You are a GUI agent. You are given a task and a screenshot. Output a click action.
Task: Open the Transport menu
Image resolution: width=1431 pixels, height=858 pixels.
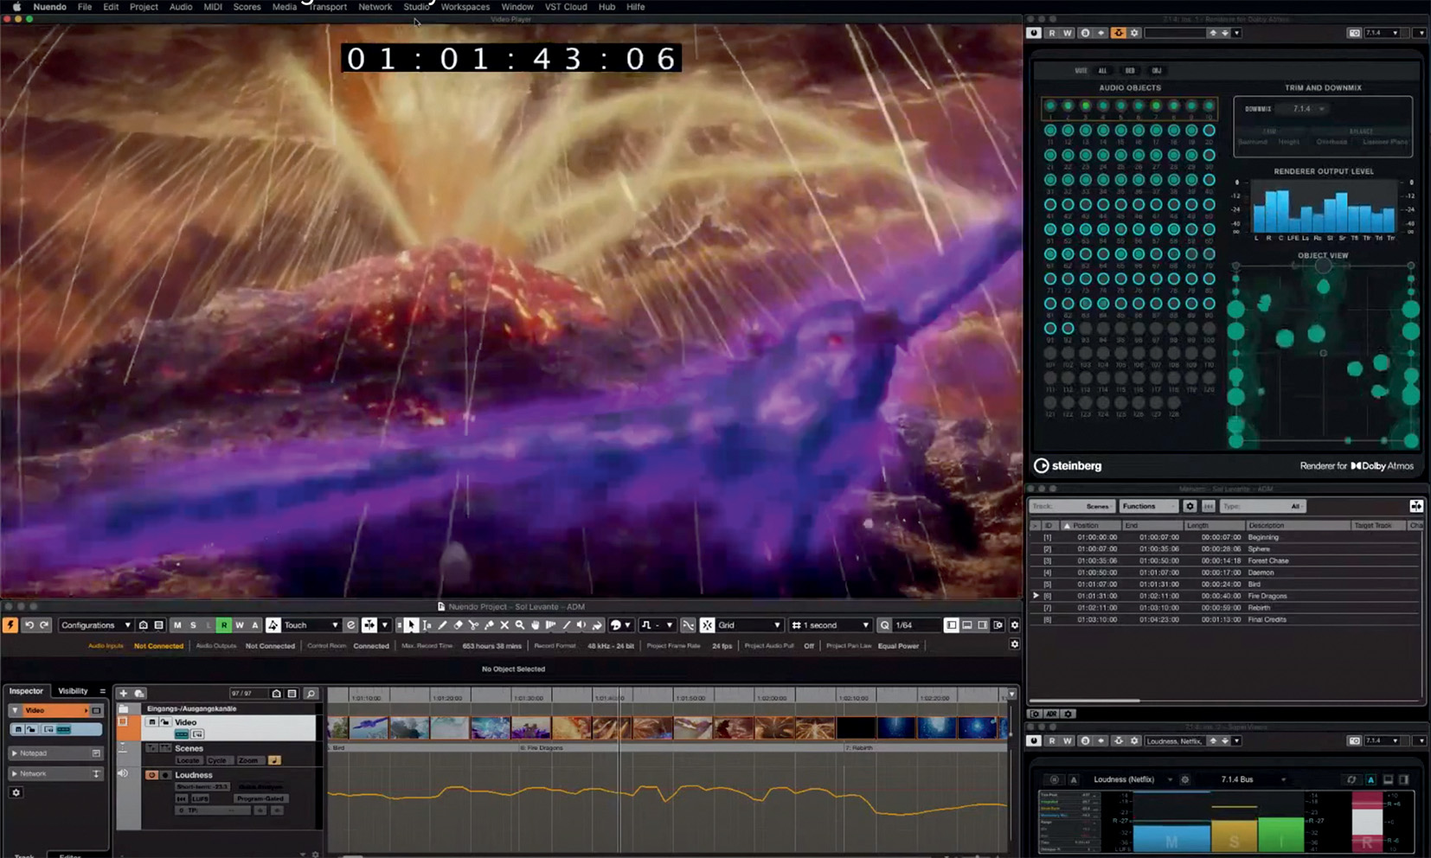coord(327,7)
